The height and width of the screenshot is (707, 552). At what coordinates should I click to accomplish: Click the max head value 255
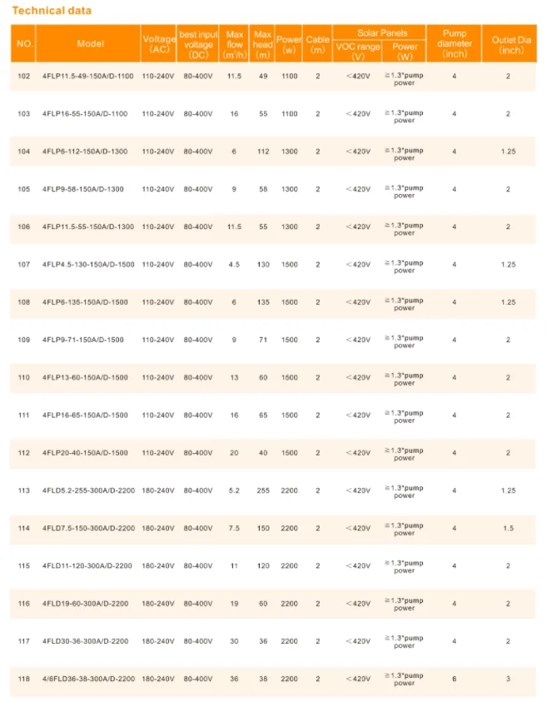pyautogui.click(x=263, y=490)
